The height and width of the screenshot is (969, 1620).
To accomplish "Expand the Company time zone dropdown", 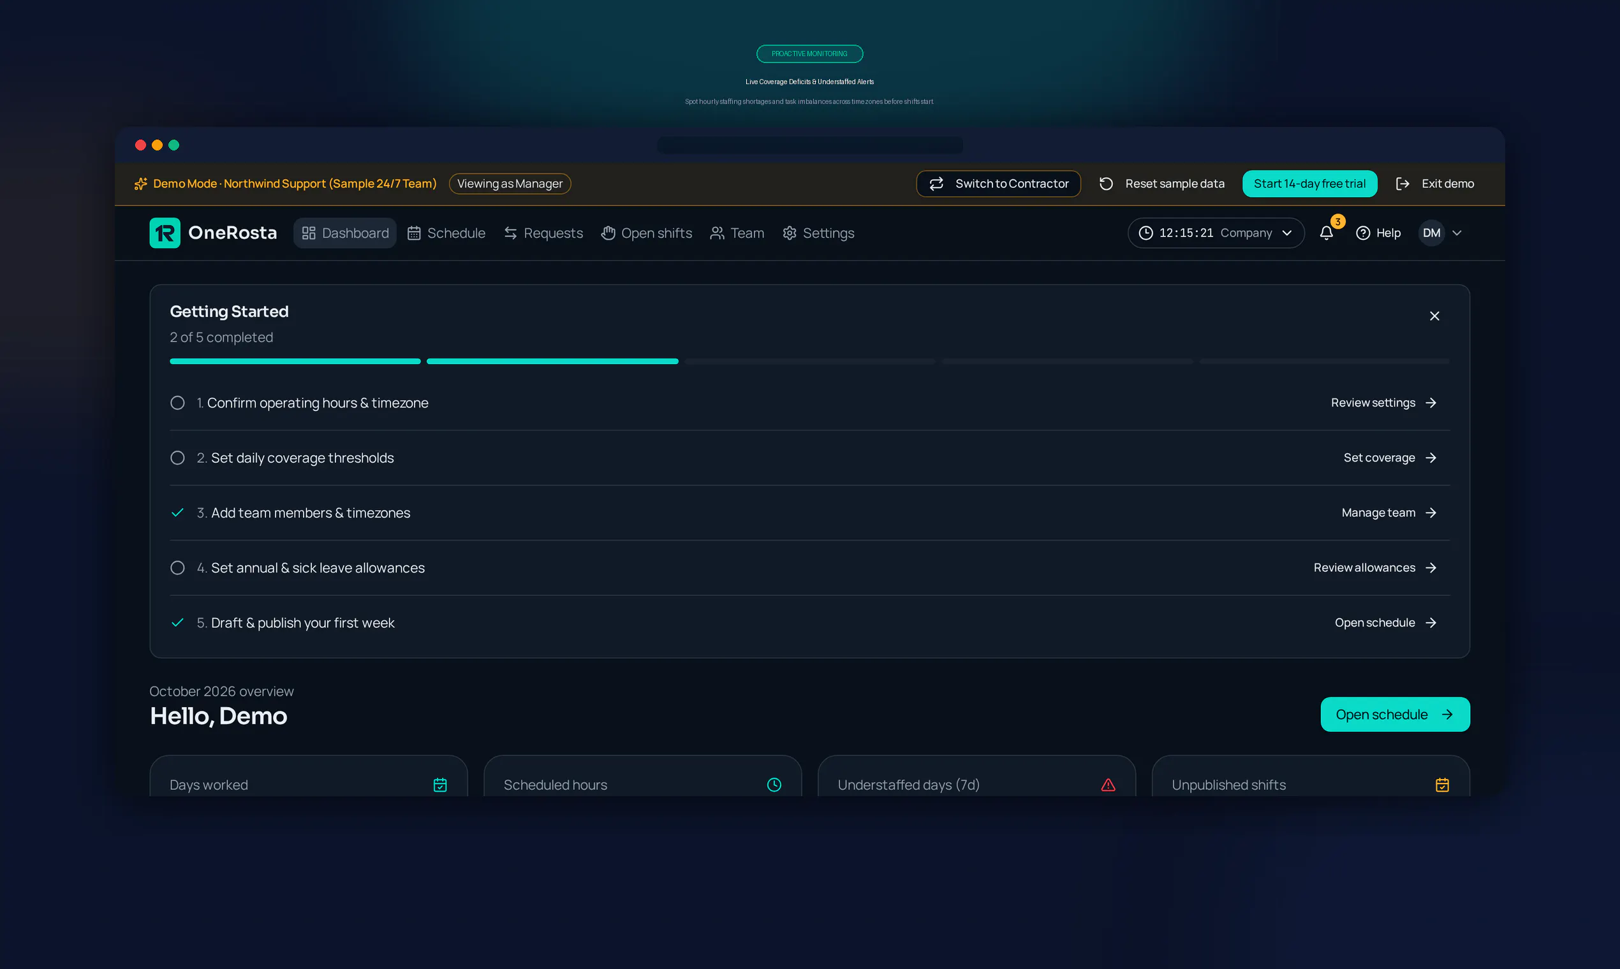I will 1216,233.
